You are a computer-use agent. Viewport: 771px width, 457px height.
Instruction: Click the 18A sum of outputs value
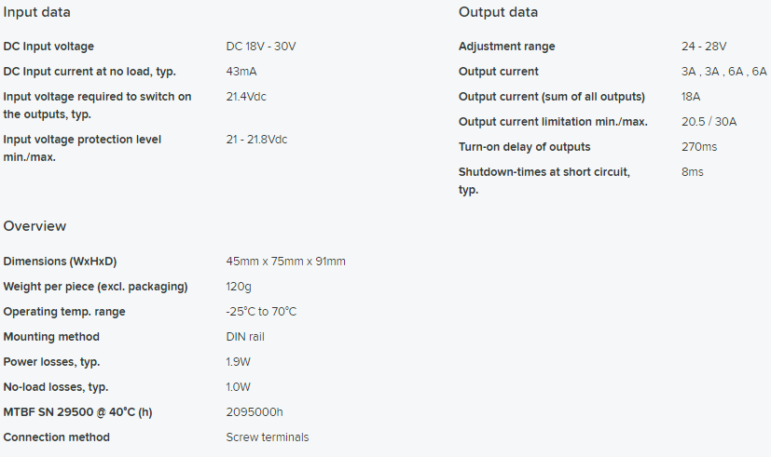coord(691,97)
